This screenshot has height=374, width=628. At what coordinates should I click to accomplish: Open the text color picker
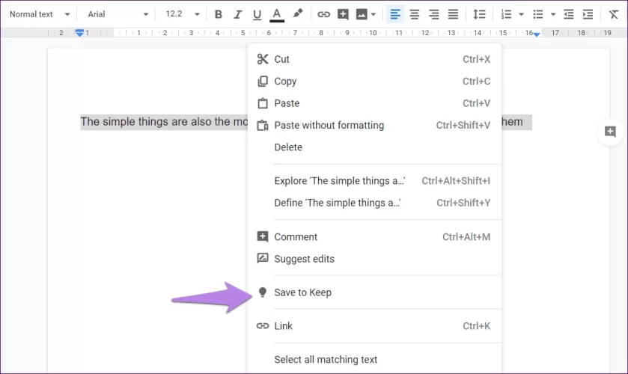coord(277,14)
